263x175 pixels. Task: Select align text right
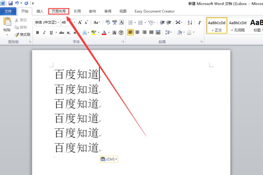(144, 32)
